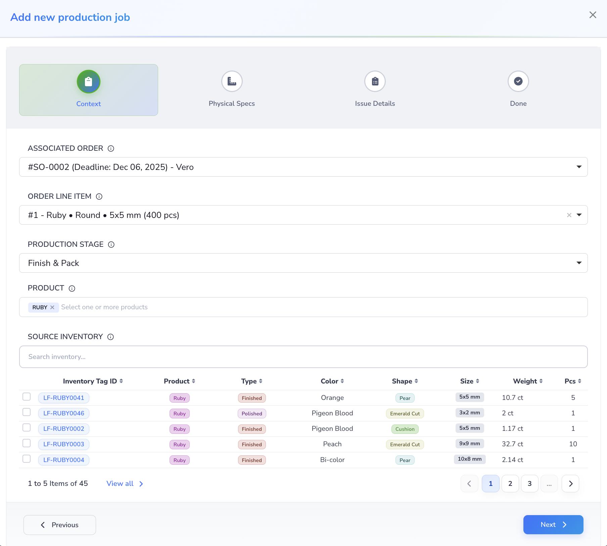Go to inventory page 2

click(510, 484)
